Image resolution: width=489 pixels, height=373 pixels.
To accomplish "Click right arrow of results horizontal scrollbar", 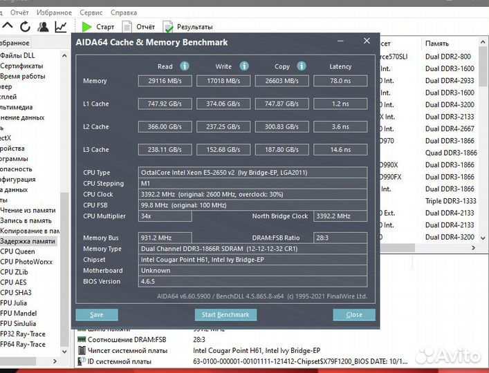I will pyautogui.click(x=473, y=248).
